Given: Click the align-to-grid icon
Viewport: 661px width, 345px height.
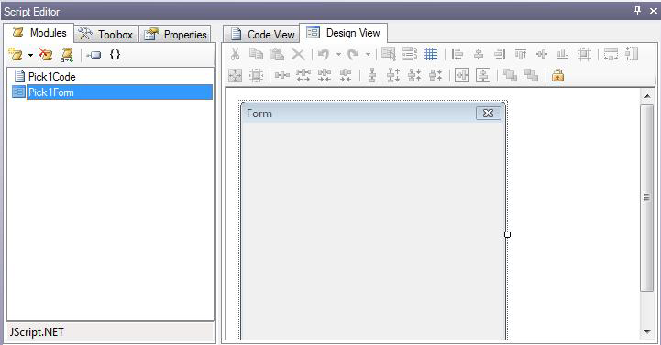Looking at the screenshot, I should [584, 54].
